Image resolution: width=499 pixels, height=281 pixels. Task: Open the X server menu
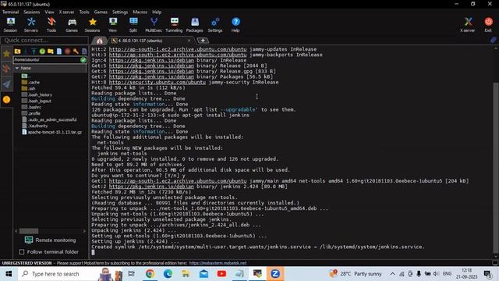[66, 12]
